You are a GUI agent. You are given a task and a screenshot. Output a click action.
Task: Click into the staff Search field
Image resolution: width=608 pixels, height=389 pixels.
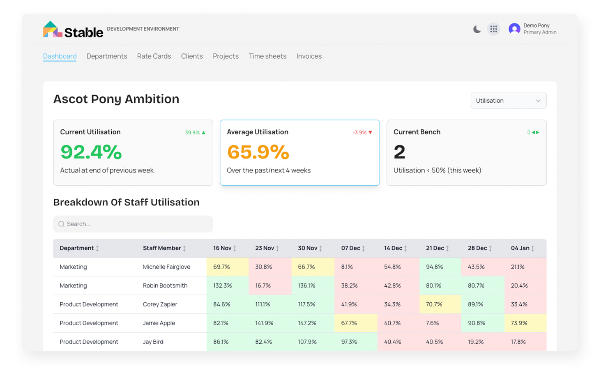point(133,224)
